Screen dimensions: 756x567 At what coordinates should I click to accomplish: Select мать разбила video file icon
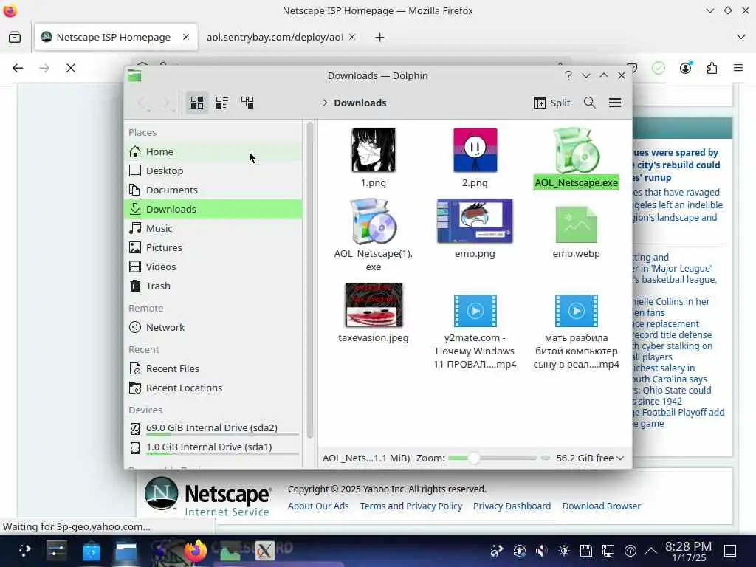(x=576, y=311)
